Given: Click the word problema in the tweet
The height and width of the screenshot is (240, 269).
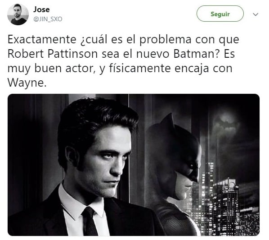Looking at the screenshot, I should pos(165,40).
